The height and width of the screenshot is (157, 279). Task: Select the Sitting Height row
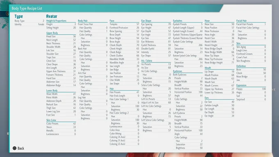[61, 28]
